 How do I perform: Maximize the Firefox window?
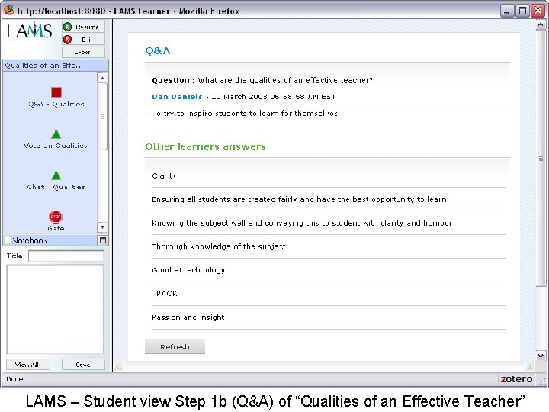[522, 11]
